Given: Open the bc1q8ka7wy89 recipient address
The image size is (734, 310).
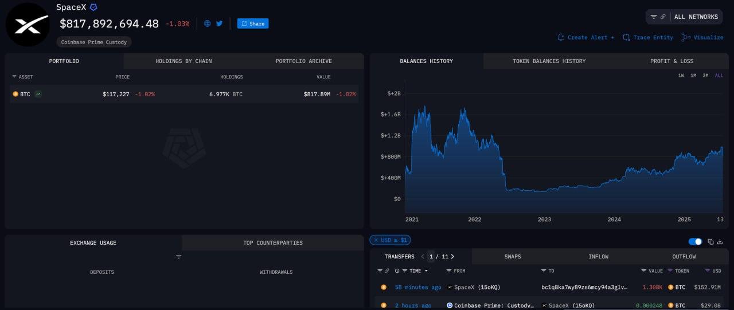Looking at the screenshot, I should point(584,287).
